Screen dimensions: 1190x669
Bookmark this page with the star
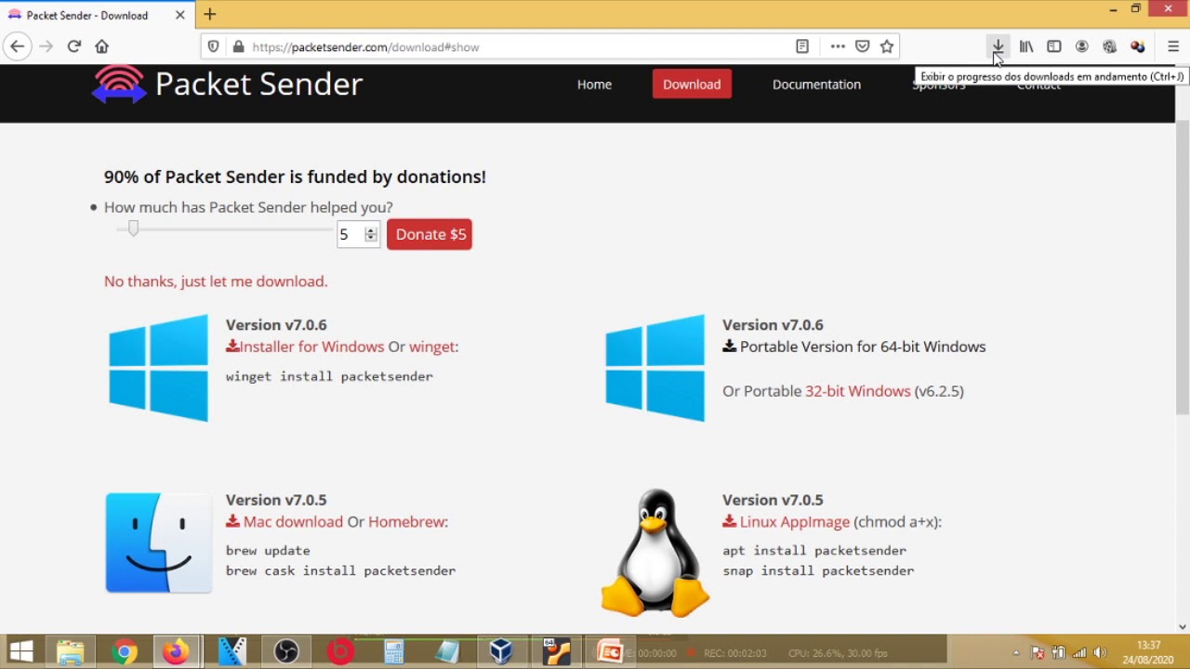[887, 46]
